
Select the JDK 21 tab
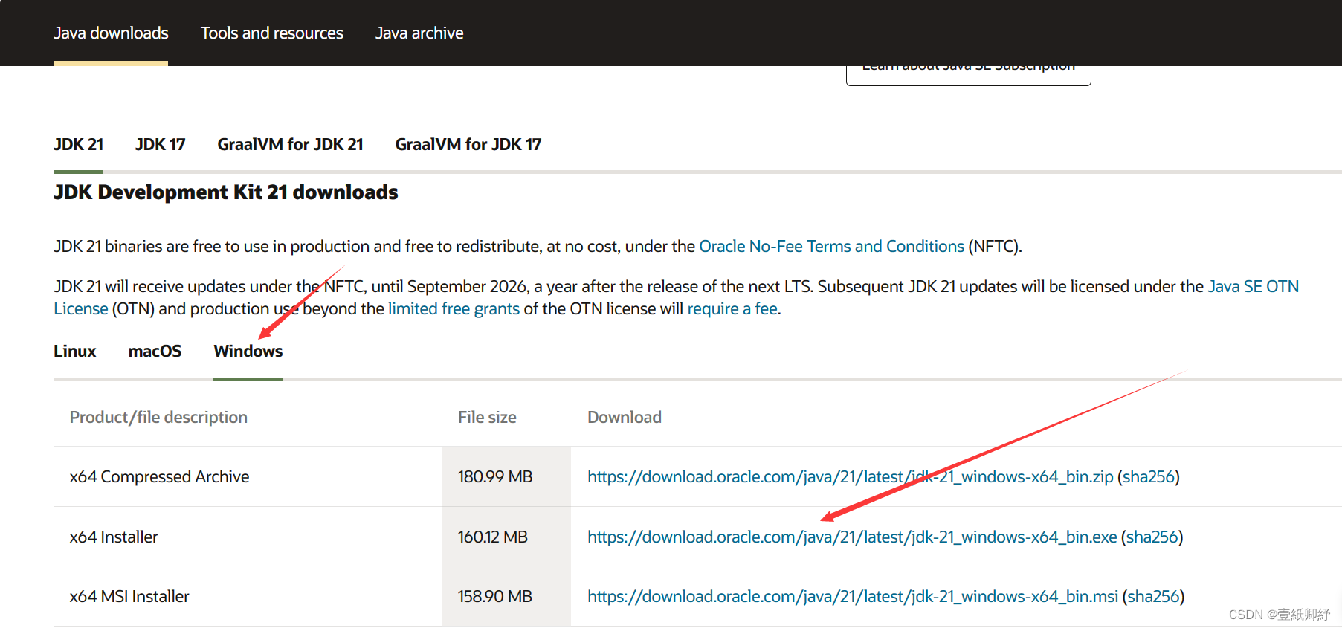coord(78,144)
